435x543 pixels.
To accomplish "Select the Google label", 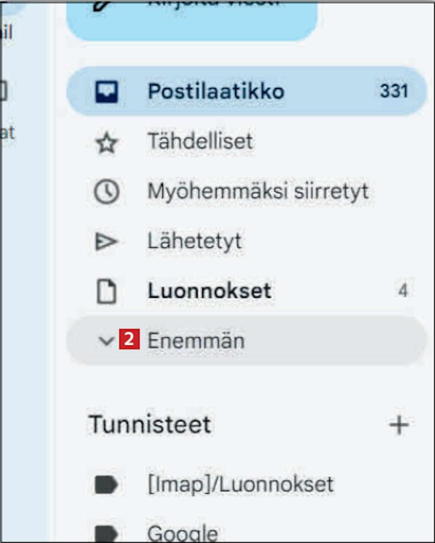I will (x=183, y=533).
